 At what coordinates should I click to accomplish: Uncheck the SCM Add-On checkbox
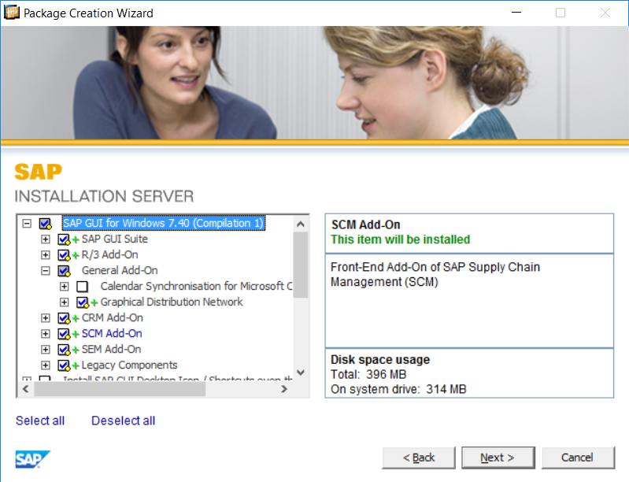pos(64,333)
